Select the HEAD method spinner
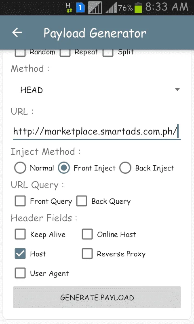The width and height of the screenshot is (194, 324). (97, 90)
